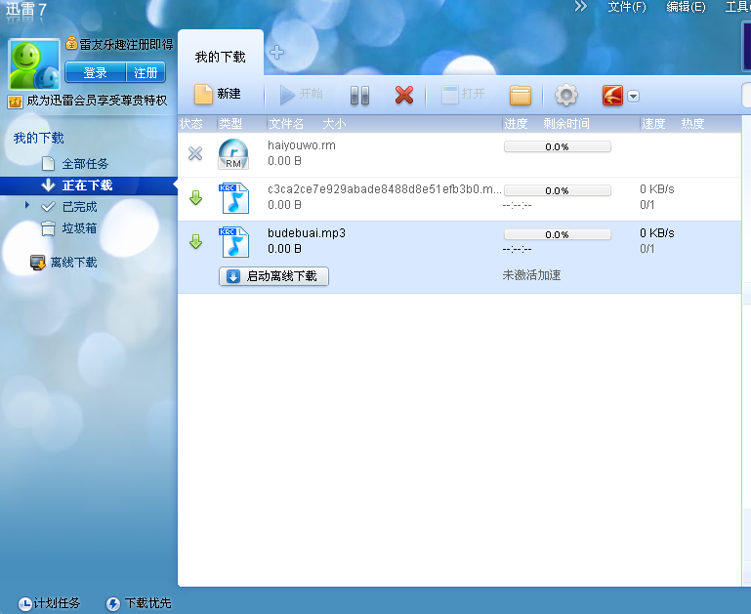The image size is (751, 614).
Task: Sort by the 状态 column header
Action: [191, 124]
